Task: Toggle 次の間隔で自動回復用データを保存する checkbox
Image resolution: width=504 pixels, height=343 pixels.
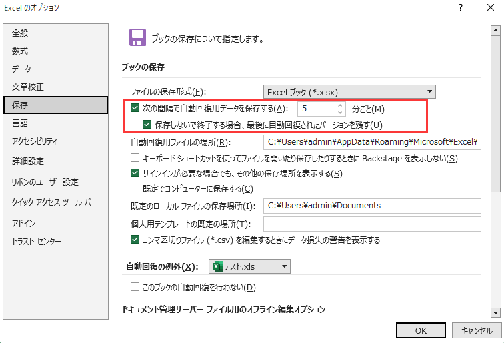Action: pyautogui.click(x=135, y=108)
